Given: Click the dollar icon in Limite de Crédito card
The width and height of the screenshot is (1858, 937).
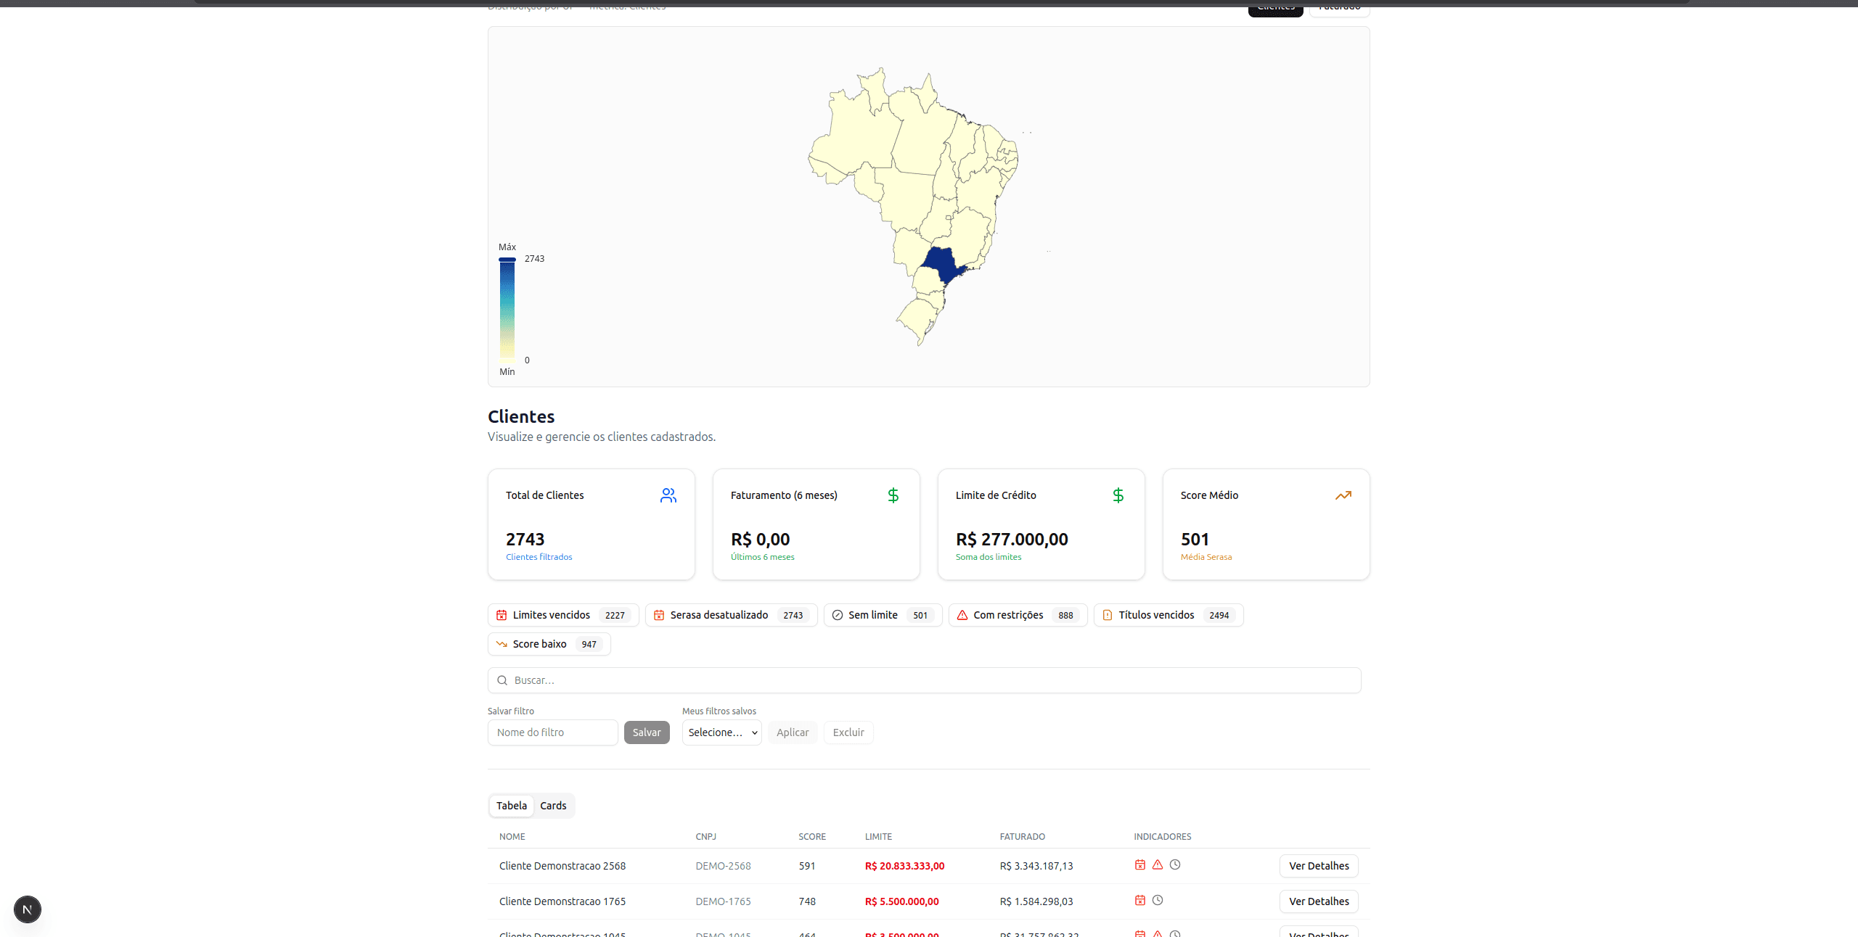Looking at the screenshot, I should (x=1118, y=495).
